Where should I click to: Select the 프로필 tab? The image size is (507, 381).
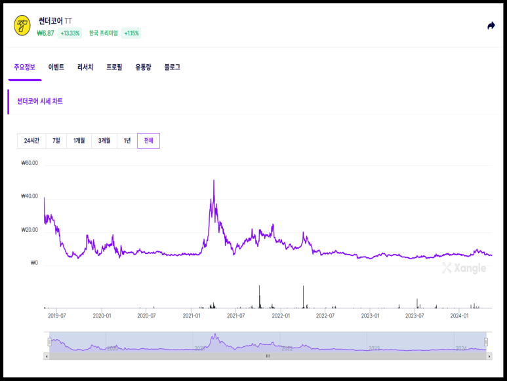[114, 67]
